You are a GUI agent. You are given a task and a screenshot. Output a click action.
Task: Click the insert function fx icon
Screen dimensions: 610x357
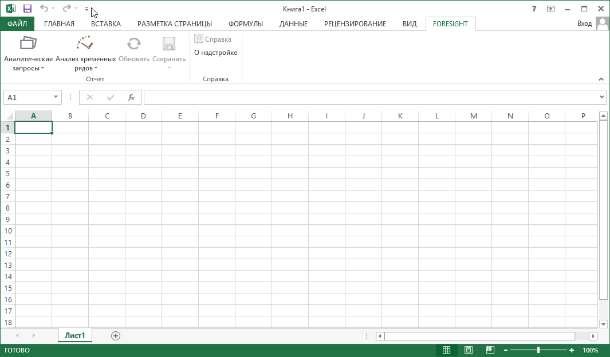point(131,97)
